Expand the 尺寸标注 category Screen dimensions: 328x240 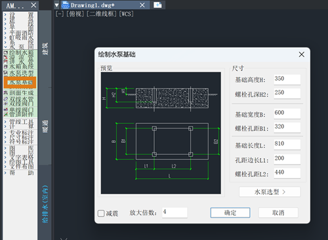coord(5,137)
